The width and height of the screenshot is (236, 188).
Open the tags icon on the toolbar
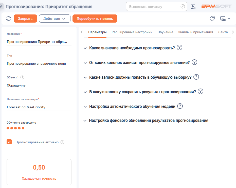212,18
